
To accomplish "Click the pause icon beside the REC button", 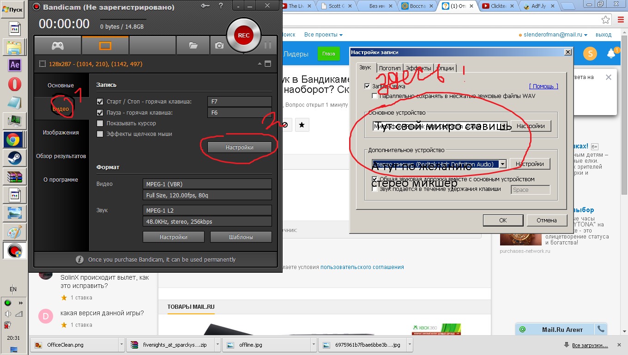I will coord(267,45).
